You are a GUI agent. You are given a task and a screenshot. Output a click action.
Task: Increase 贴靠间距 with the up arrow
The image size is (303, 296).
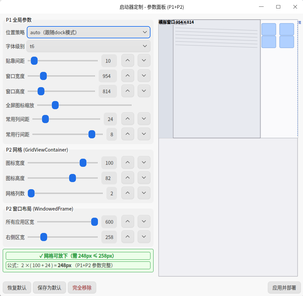pos(128,60)
